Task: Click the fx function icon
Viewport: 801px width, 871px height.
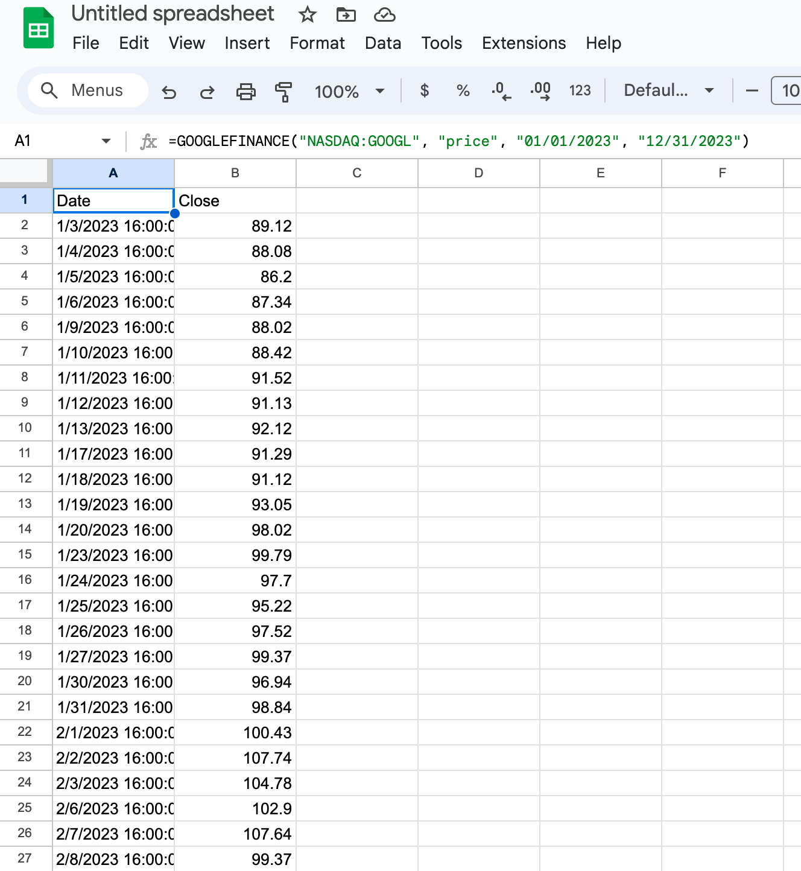Action: tap(148, 141)
